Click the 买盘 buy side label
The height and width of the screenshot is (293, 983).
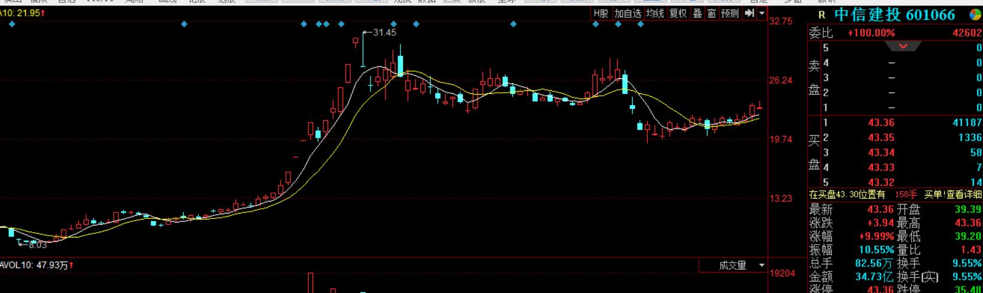814,152
